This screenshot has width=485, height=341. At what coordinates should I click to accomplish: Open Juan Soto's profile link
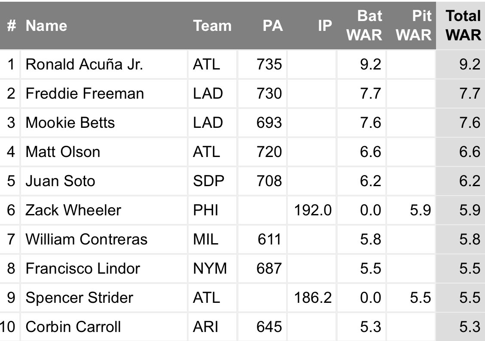(60, 181)
